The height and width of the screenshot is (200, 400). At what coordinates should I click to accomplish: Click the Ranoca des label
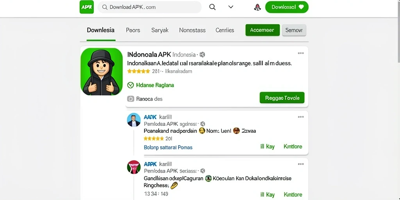point(149,99)
